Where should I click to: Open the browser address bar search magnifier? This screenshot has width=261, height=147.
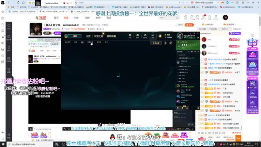tap(218, 3)
